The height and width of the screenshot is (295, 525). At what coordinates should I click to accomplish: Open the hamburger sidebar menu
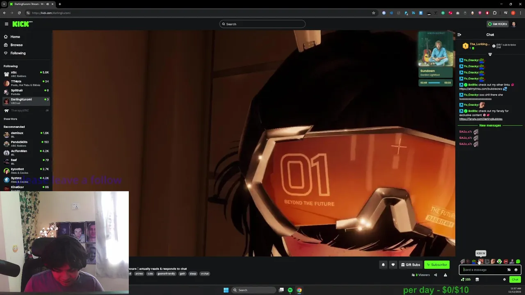(x=7, y=24)
